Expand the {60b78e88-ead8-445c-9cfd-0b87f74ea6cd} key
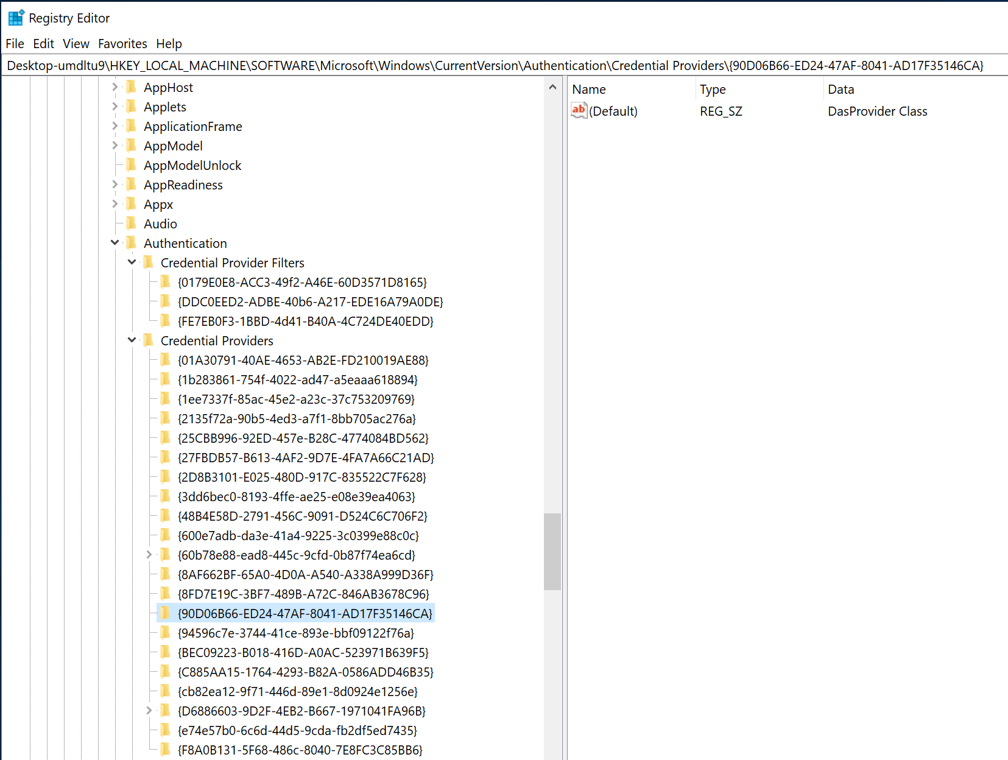The height and width of the screenshot is (760, 1008). 149,555
